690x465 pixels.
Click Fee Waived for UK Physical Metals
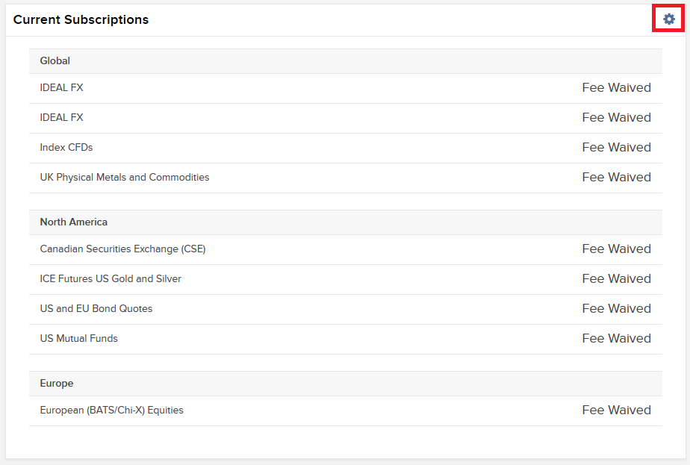point(616,178)
